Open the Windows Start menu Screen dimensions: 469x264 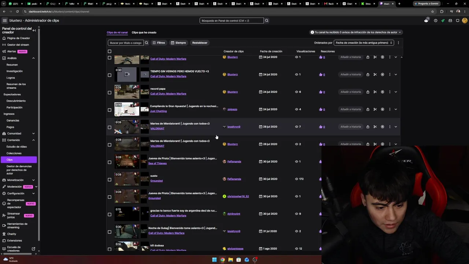[x=214, y=260]
